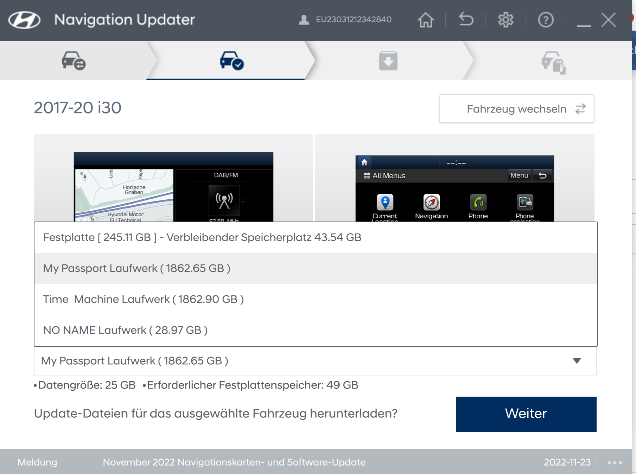Open the home screen icon
The width and height of the screenshot is (636, 474).
426,20
